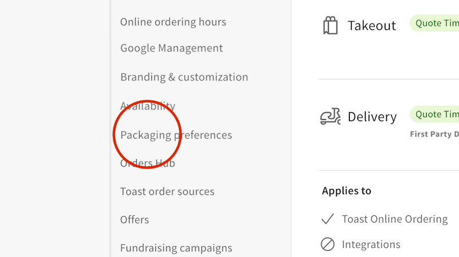Click the blocked circle icon beside Integrations
Screen dimensions: 459x257
pos(327,244)
